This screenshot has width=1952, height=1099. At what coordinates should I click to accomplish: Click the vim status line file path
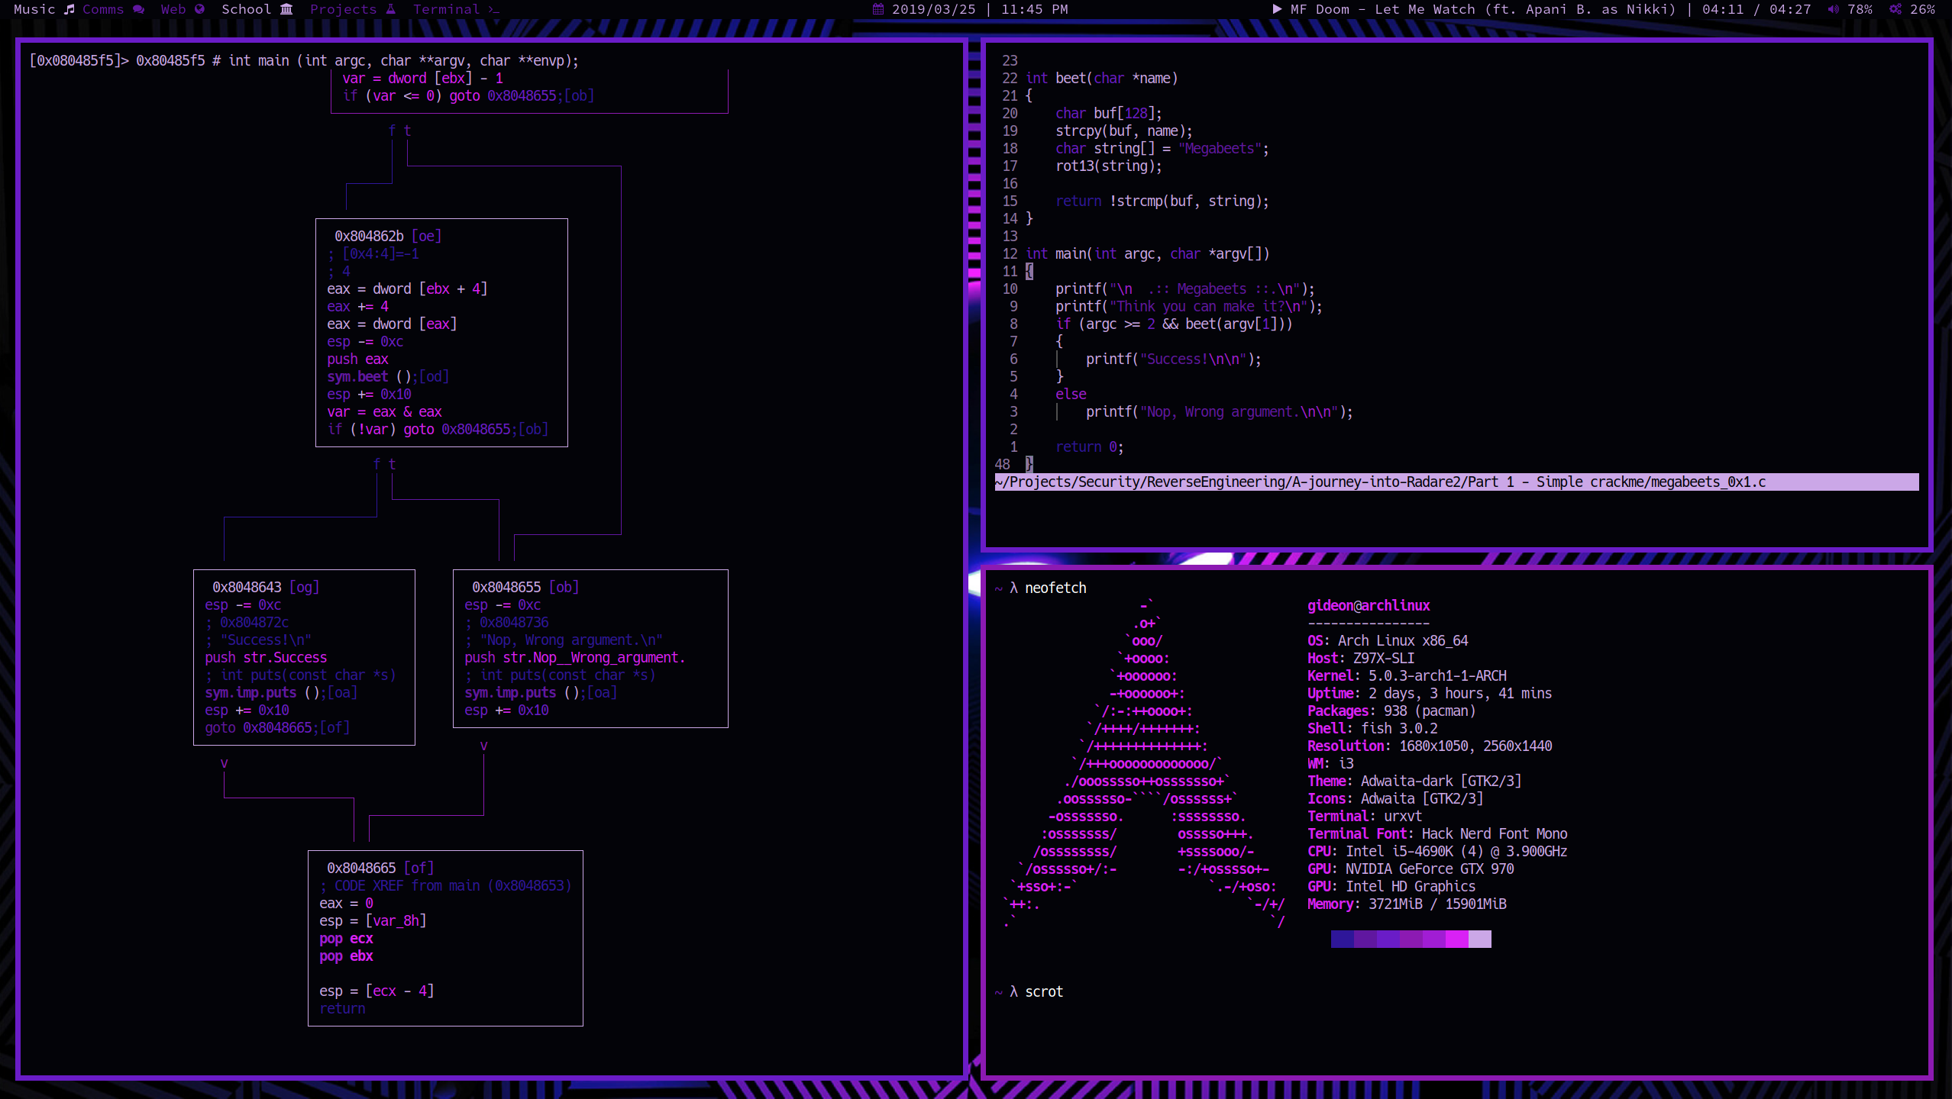coord(1456,482)
